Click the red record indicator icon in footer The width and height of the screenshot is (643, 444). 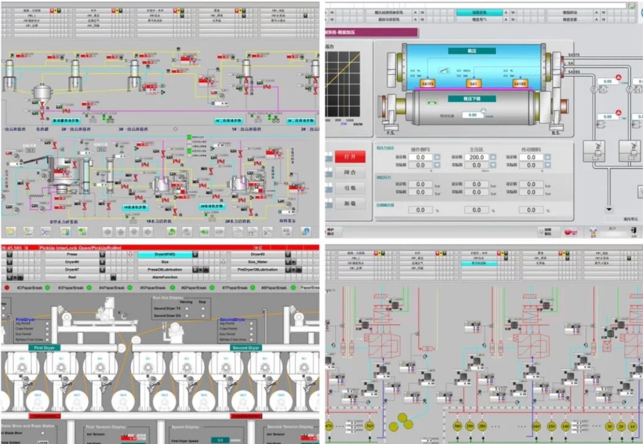[x=567, y=232]
